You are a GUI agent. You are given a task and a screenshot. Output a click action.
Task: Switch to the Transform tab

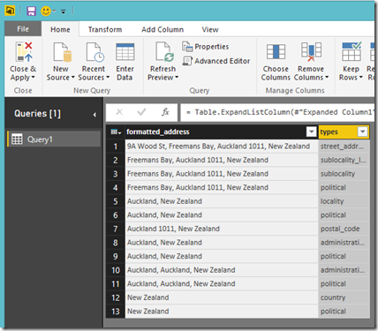105,29
